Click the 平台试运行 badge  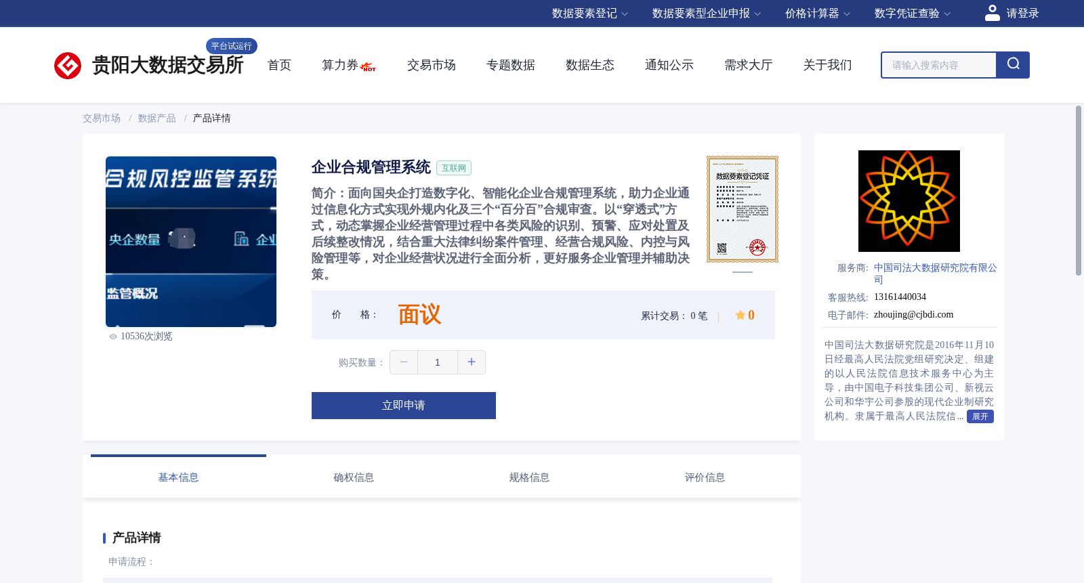point(232,46)
